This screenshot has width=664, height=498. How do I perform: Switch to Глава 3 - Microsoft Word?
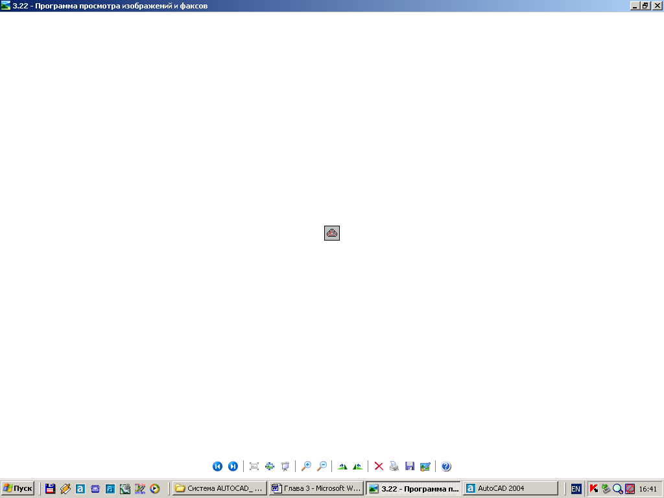316,488
